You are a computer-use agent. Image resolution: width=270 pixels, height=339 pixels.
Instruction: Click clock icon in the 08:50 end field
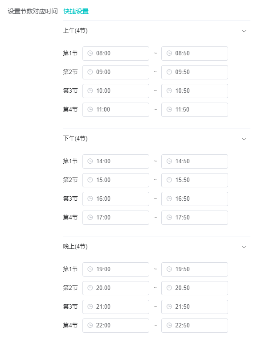pyautogui.click(x=169, y=53)
